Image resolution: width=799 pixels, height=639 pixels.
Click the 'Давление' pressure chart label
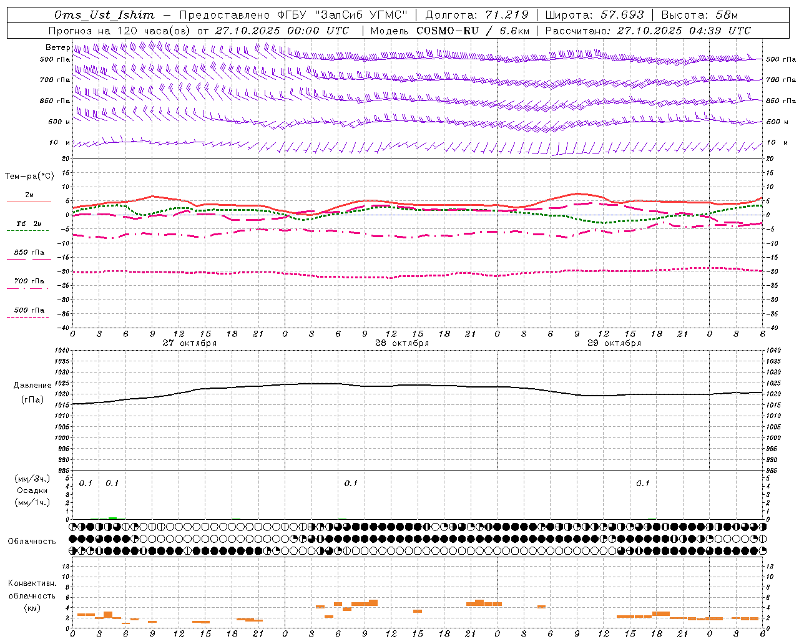(32, 386)
